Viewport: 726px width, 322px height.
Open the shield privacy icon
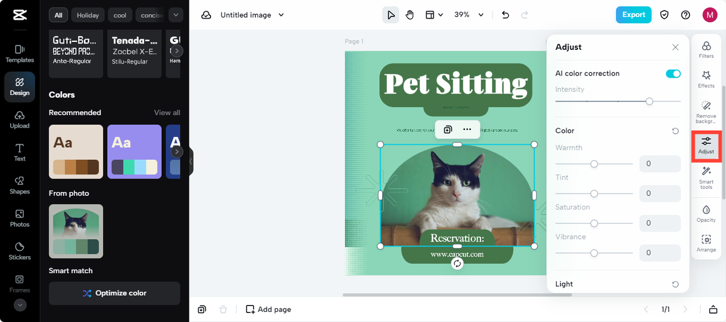pos(664,15)
